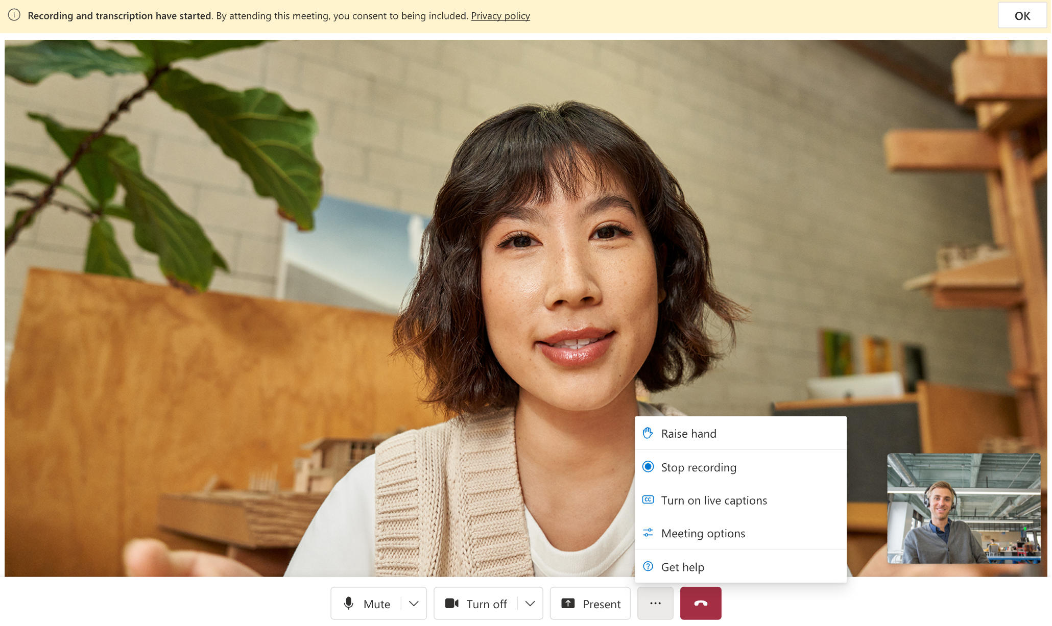The image size is (1052, 626).
Task: Open the more options overflow menu
Action: coord(655,603)
